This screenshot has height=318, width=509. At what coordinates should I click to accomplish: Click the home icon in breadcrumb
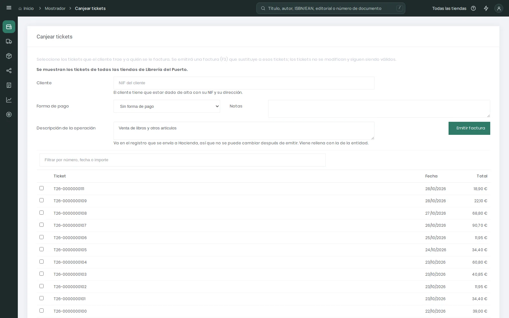point(20,9)
